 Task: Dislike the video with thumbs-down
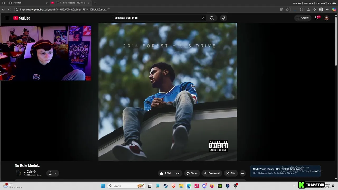[177, 173]
